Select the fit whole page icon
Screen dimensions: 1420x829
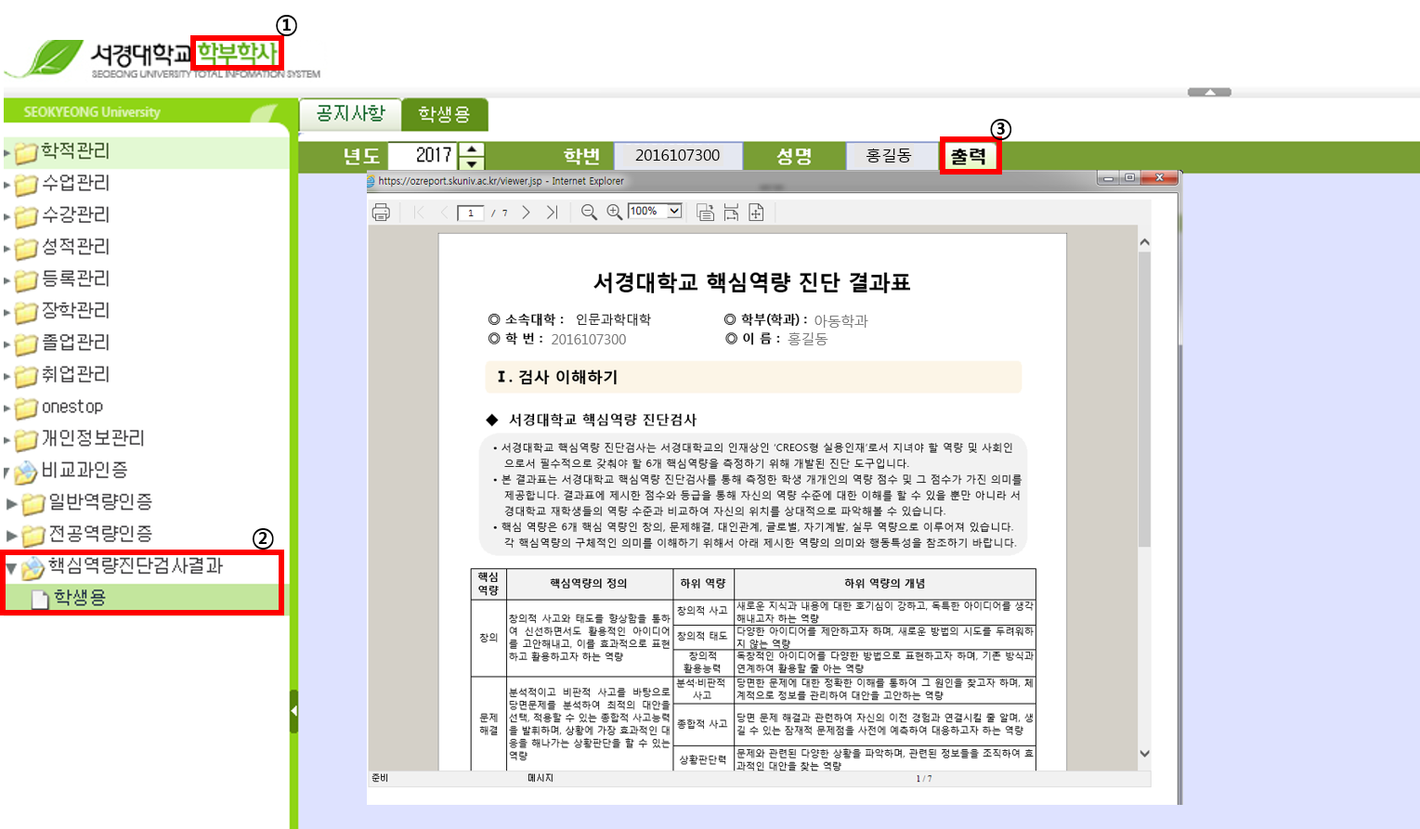coord(754,212)
